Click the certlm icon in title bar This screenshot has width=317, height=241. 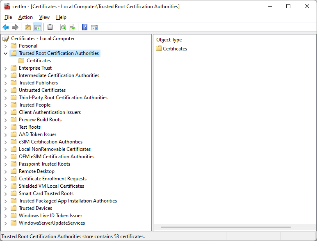coord(7,6)
